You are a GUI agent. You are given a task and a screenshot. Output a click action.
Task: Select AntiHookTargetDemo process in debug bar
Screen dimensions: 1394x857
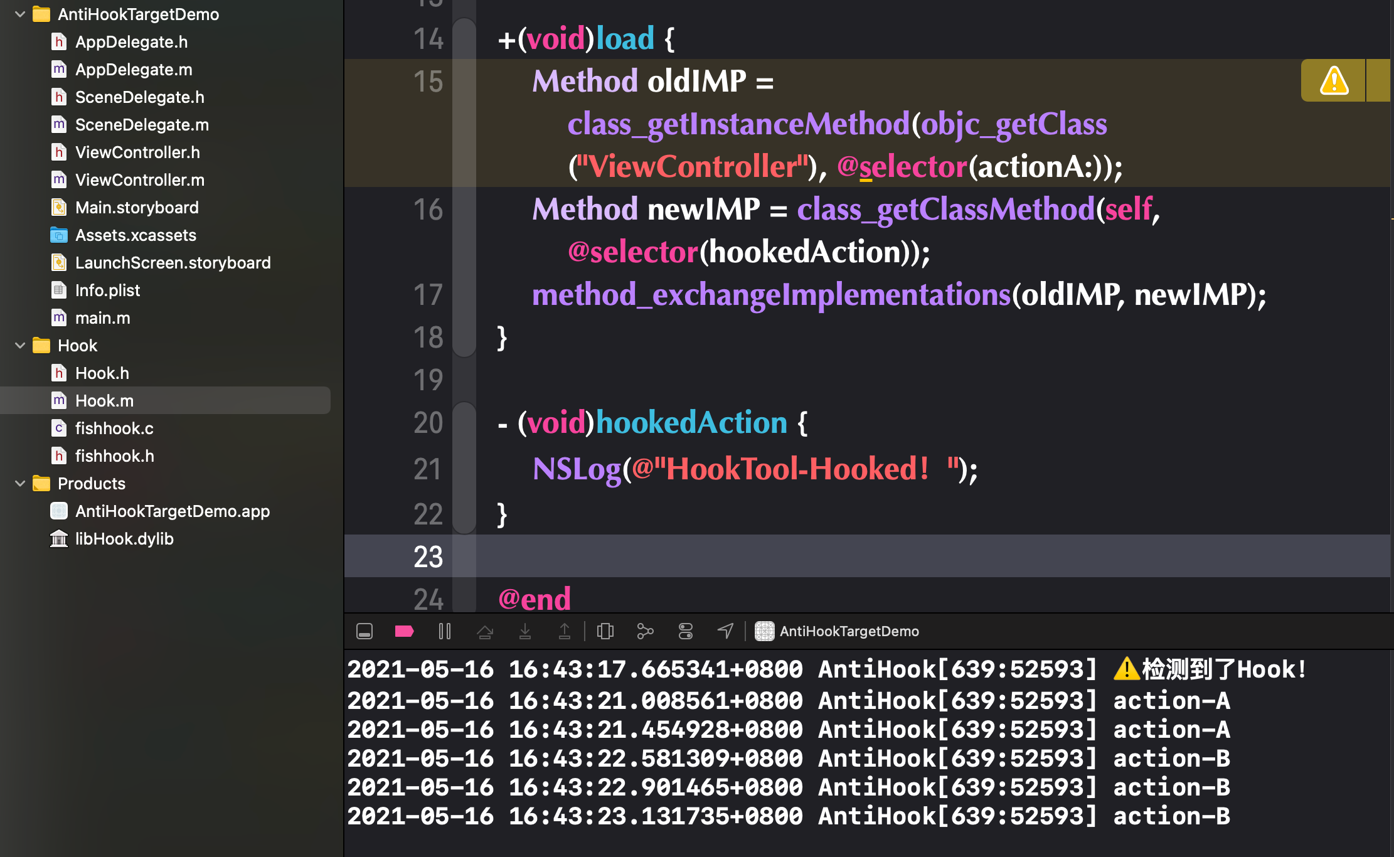coord(837,631)
